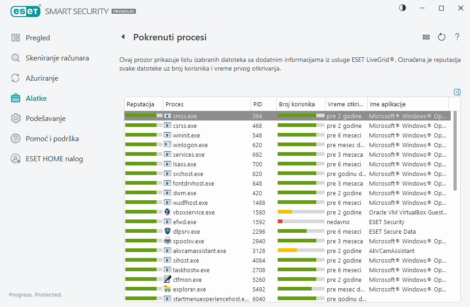Screen dimensions: 470x307
Task: Expand the right-side details panel
Action: (457, 92)
